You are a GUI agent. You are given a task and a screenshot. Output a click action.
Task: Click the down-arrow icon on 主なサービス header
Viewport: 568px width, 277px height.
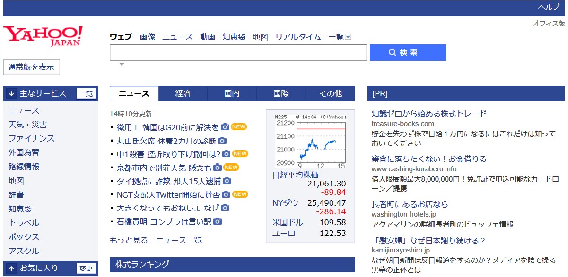11,93
